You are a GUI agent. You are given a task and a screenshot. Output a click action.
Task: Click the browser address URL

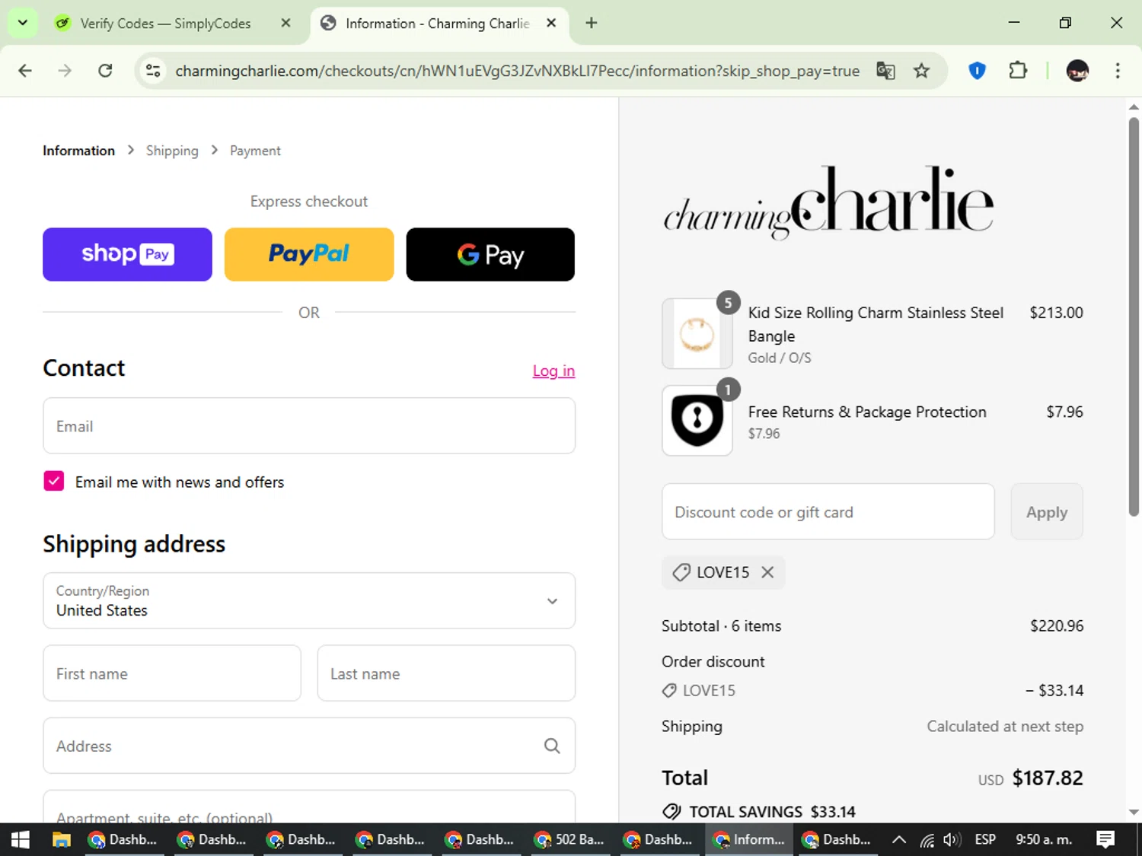tap(517, 71)
